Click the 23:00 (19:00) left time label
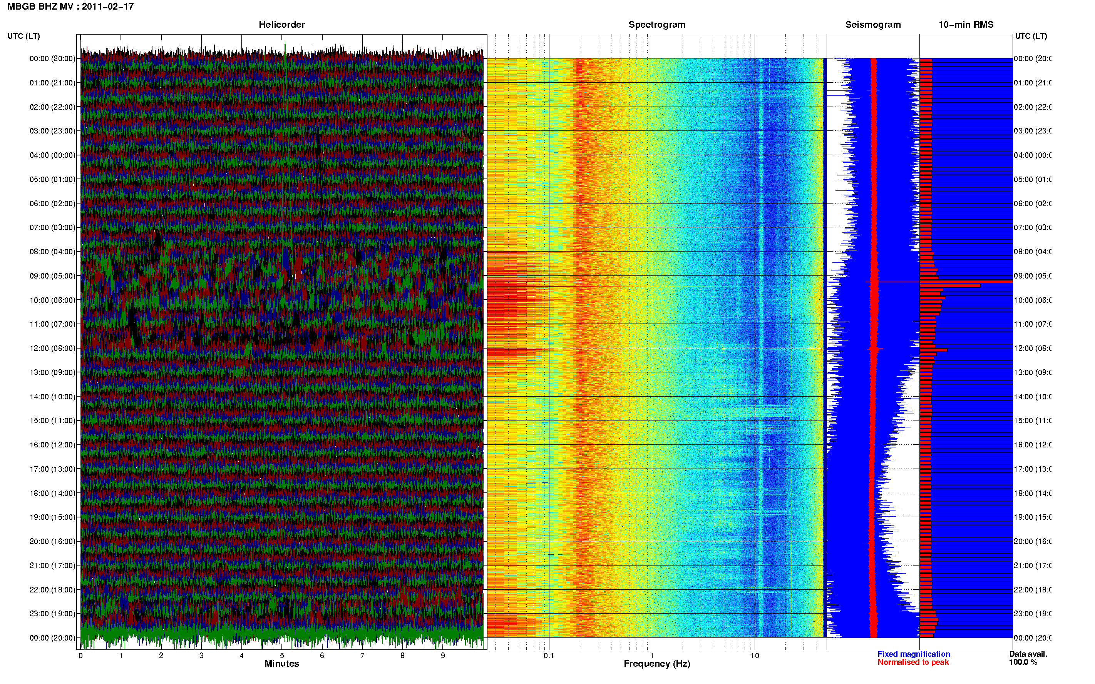The image size is (1095, 684). pos(52,614)
